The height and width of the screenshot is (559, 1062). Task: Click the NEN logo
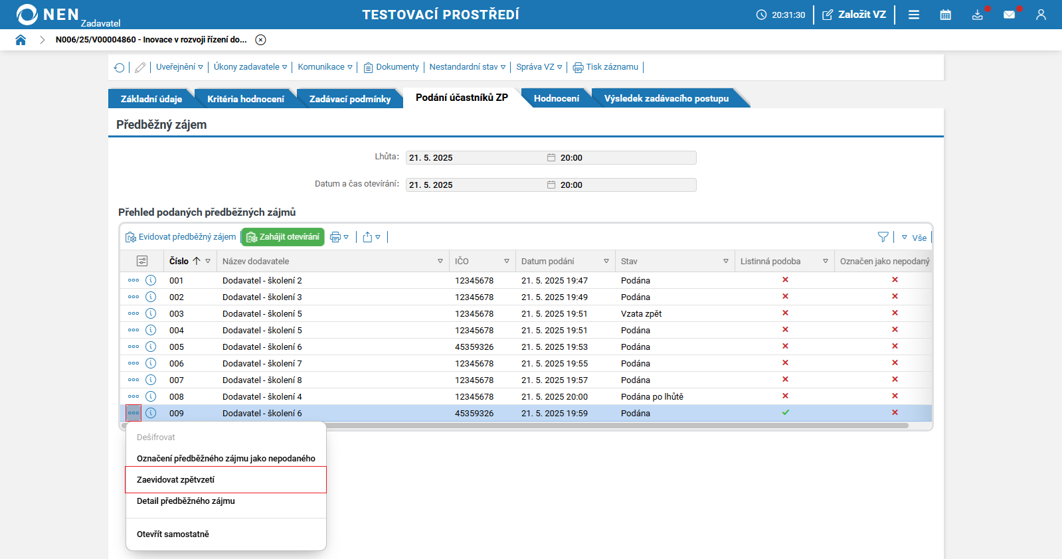pos(48,15)
